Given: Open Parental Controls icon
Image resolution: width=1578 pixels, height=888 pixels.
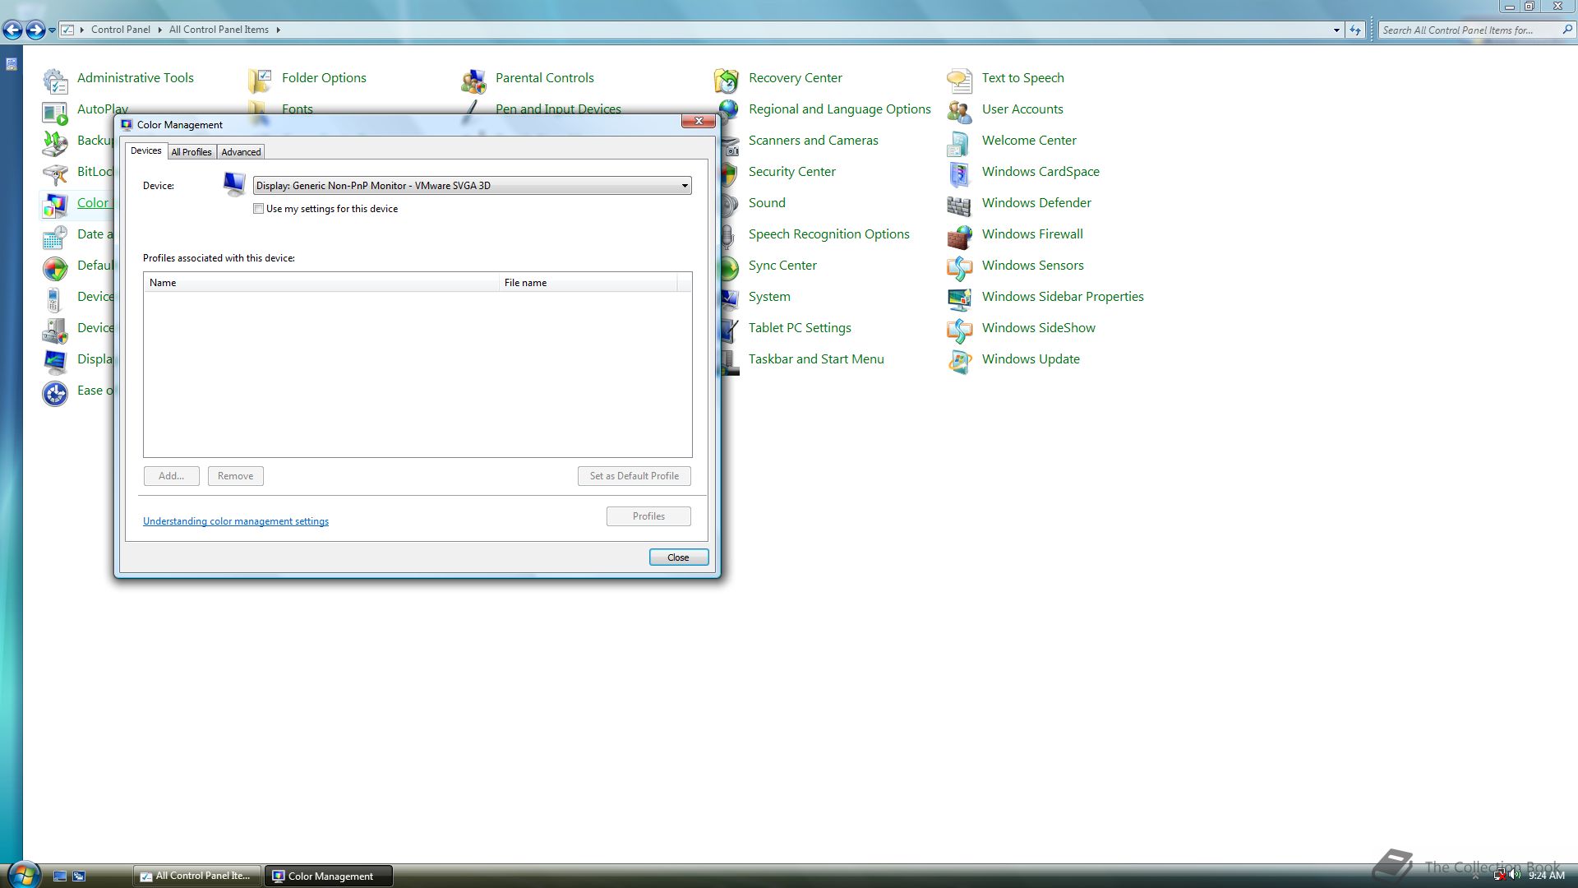Looking at the screenshot, I should point(473,80).
